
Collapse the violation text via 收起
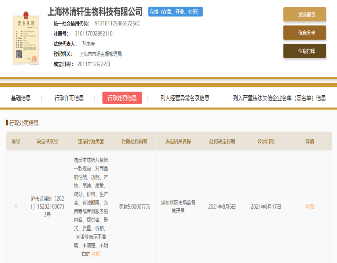(x=96, y=254)
